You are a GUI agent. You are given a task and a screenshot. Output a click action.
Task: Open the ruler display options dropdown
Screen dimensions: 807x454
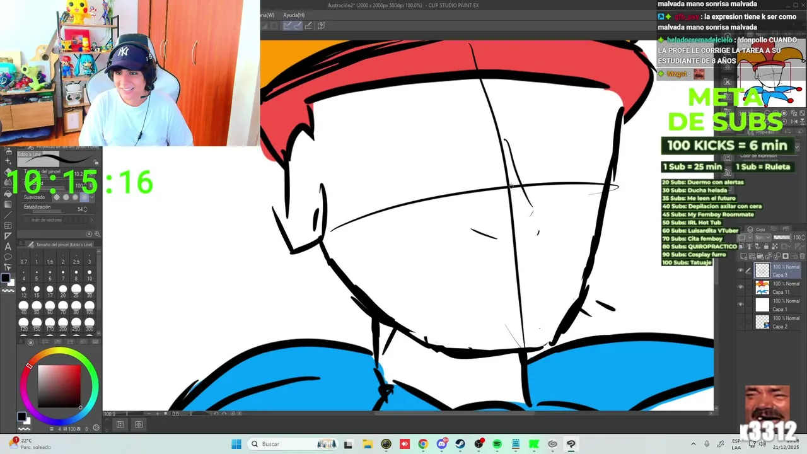click(x=799, y=246)
